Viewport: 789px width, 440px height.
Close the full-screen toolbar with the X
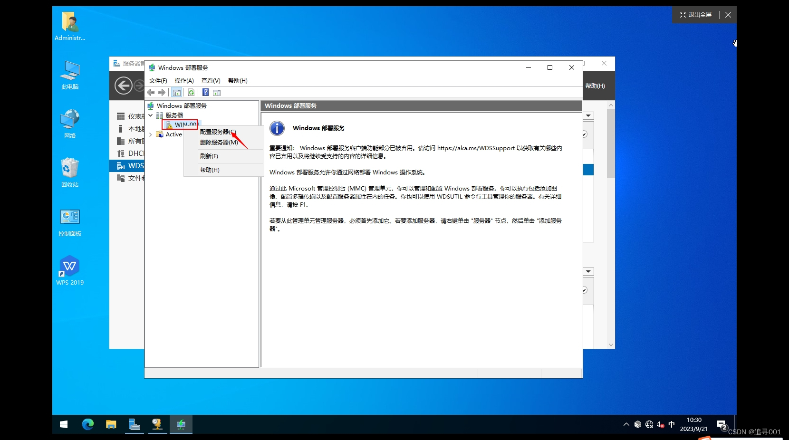(728, 15)
